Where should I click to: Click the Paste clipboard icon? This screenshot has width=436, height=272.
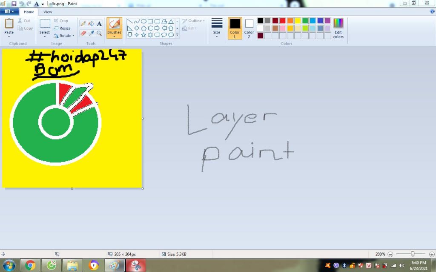(9, 24)
